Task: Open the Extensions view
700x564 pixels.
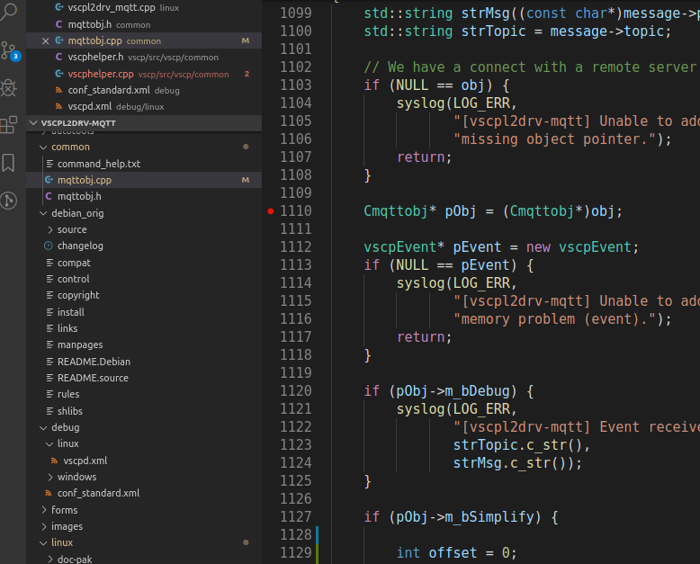Action: pyautogui.click(x=8, y=125)
